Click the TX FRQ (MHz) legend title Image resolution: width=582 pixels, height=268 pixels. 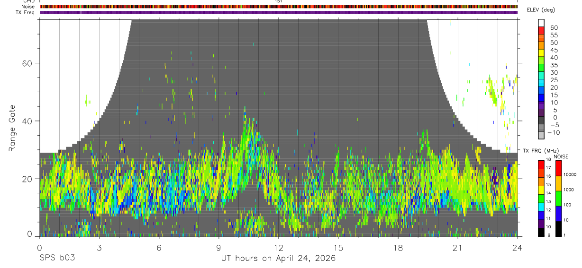(540, 151)
